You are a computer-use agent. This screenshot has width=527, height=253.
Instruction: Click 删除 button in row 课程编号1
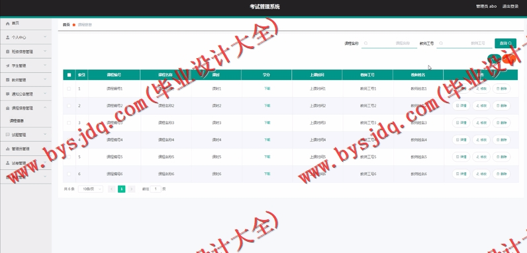501,89
